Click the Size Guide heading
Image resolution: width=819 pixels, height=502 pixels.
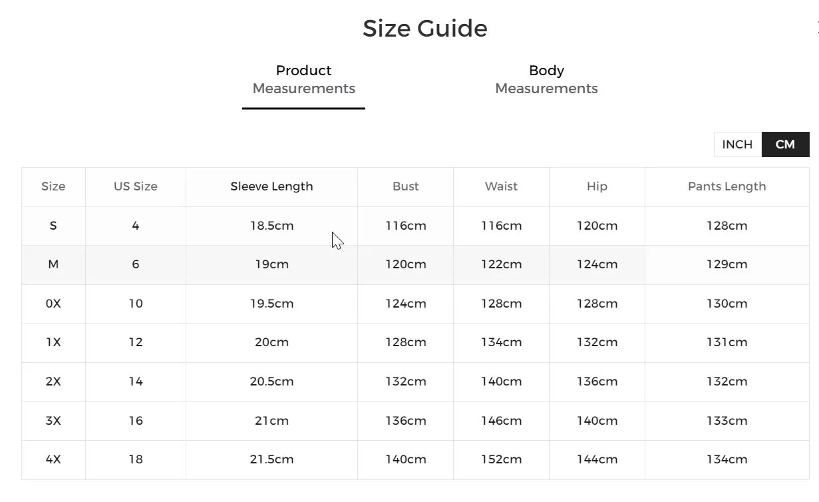click(x=424, y=29)
